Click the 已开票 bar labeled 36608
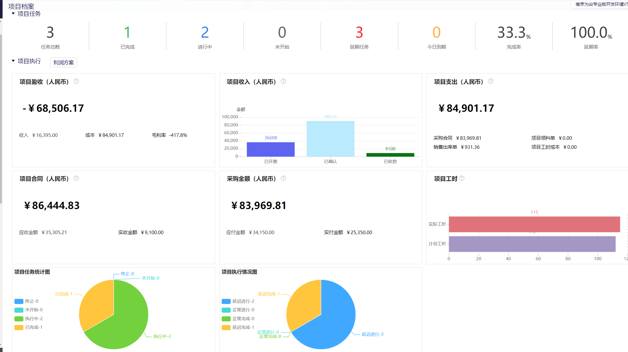The image size is (628, 352). pos(271,149)
